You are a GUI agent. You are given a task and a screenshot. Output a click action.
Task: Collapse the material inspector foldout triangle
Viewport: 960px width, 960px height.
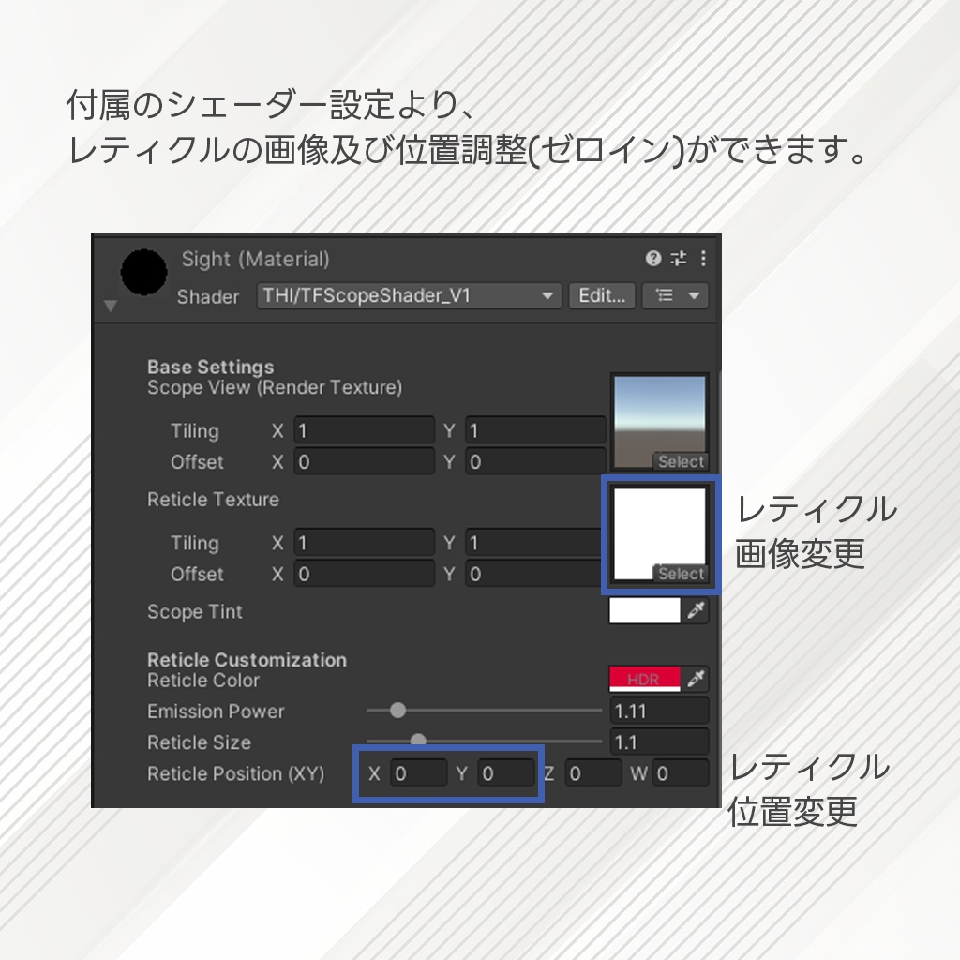[110, 305]
